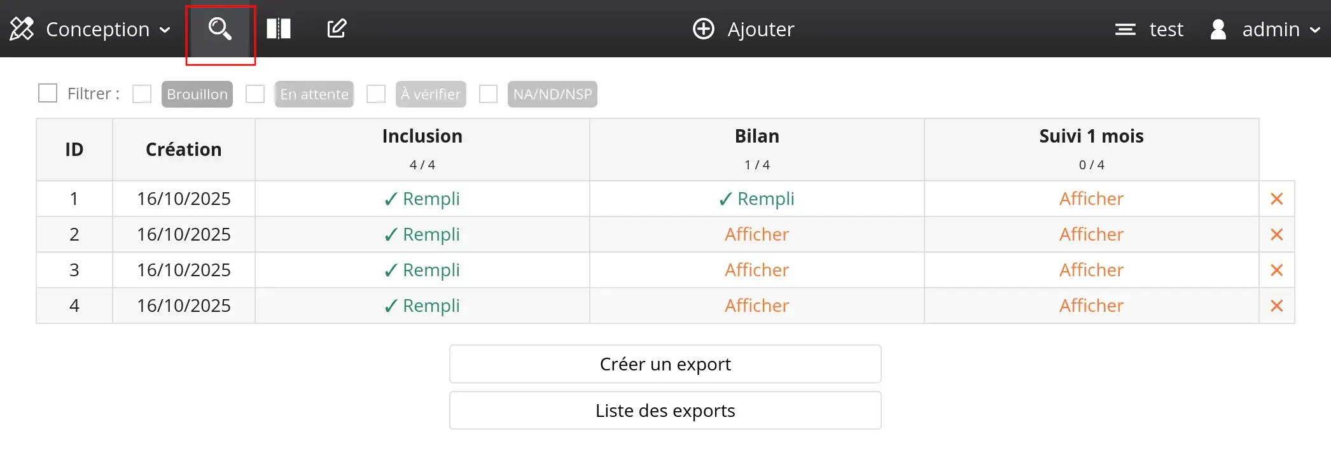The height and width of the screenshot is (471, 1331).
Task: Open the split panel view icon
Action: click(x=279, y=29)
